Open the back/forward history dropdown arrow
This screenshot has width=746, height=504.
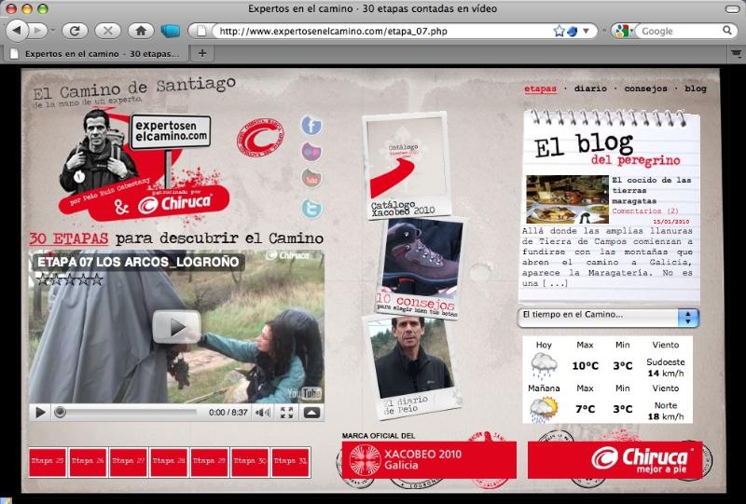(53, 31)
